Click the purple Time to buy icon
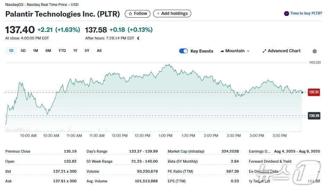Screen dimensions: 325x189 pos(287,13)
